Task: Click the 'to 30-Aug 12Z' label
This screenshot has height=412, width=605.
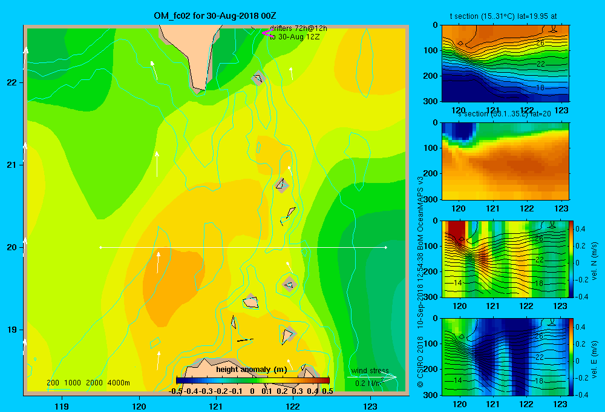Action: [x=295, y=37]
